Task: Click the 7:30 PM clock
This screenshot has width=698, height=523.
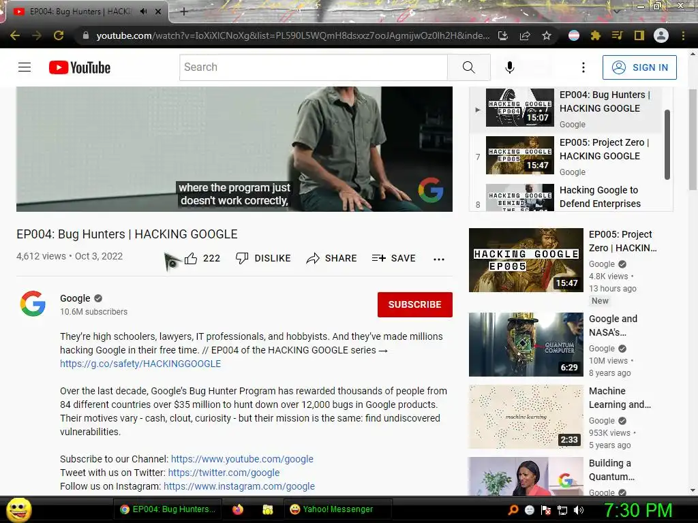Action: 638,510
